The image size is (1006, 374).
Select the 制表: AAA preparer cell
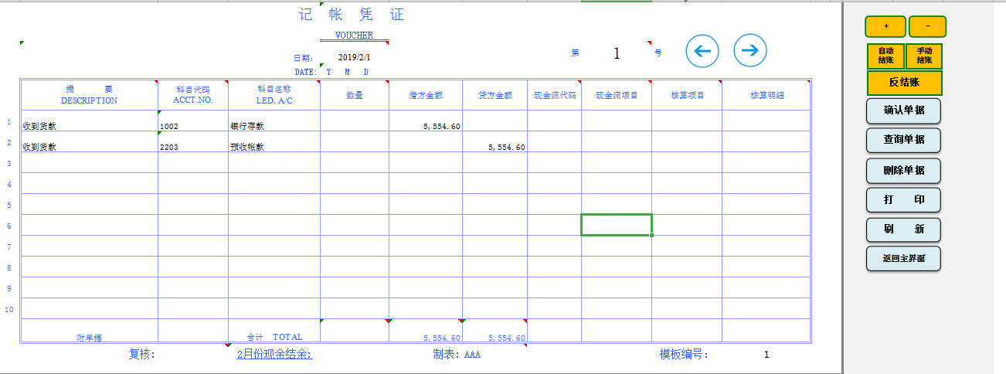click(x=457, y=355)
